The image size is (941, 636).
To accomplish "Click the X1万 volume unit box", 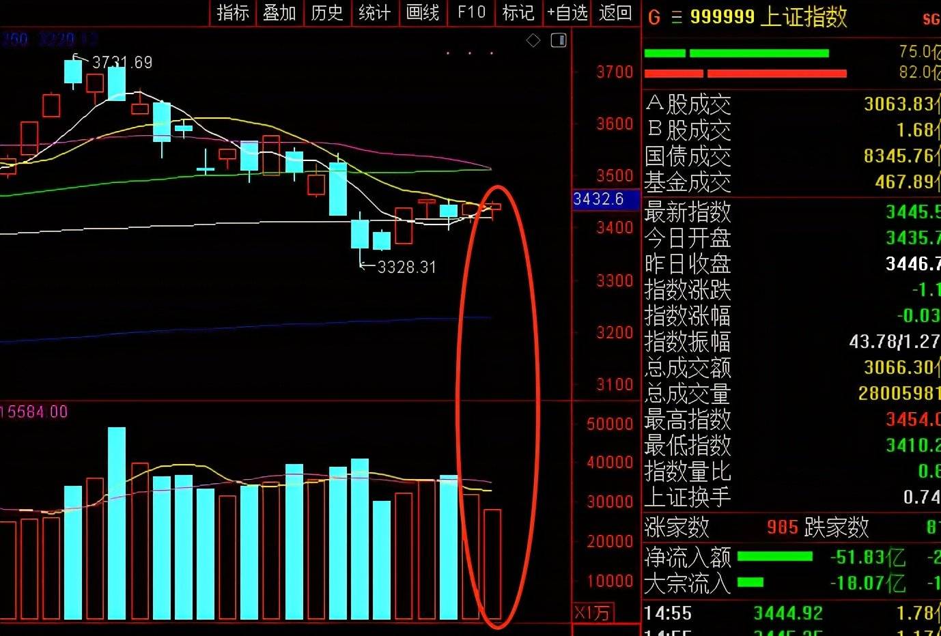I will (x=592, y=613).
